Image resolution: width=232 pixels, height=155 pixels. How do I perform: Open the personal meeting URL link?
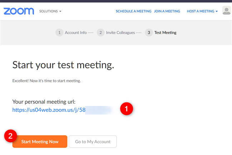click(x=49, y=110)
